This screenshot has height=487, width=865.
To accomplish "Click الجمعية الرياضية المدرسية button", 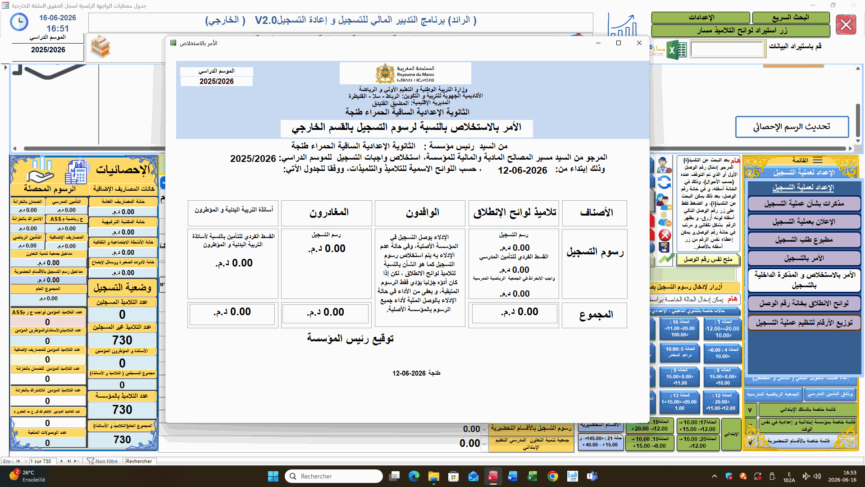I will [x=773, y=394].
